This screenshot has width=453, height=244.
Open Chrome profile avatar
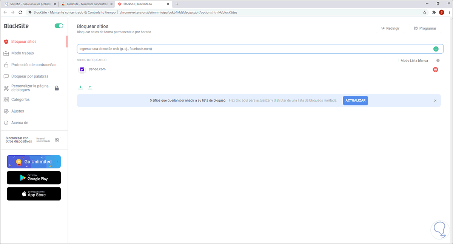(442, 12)
